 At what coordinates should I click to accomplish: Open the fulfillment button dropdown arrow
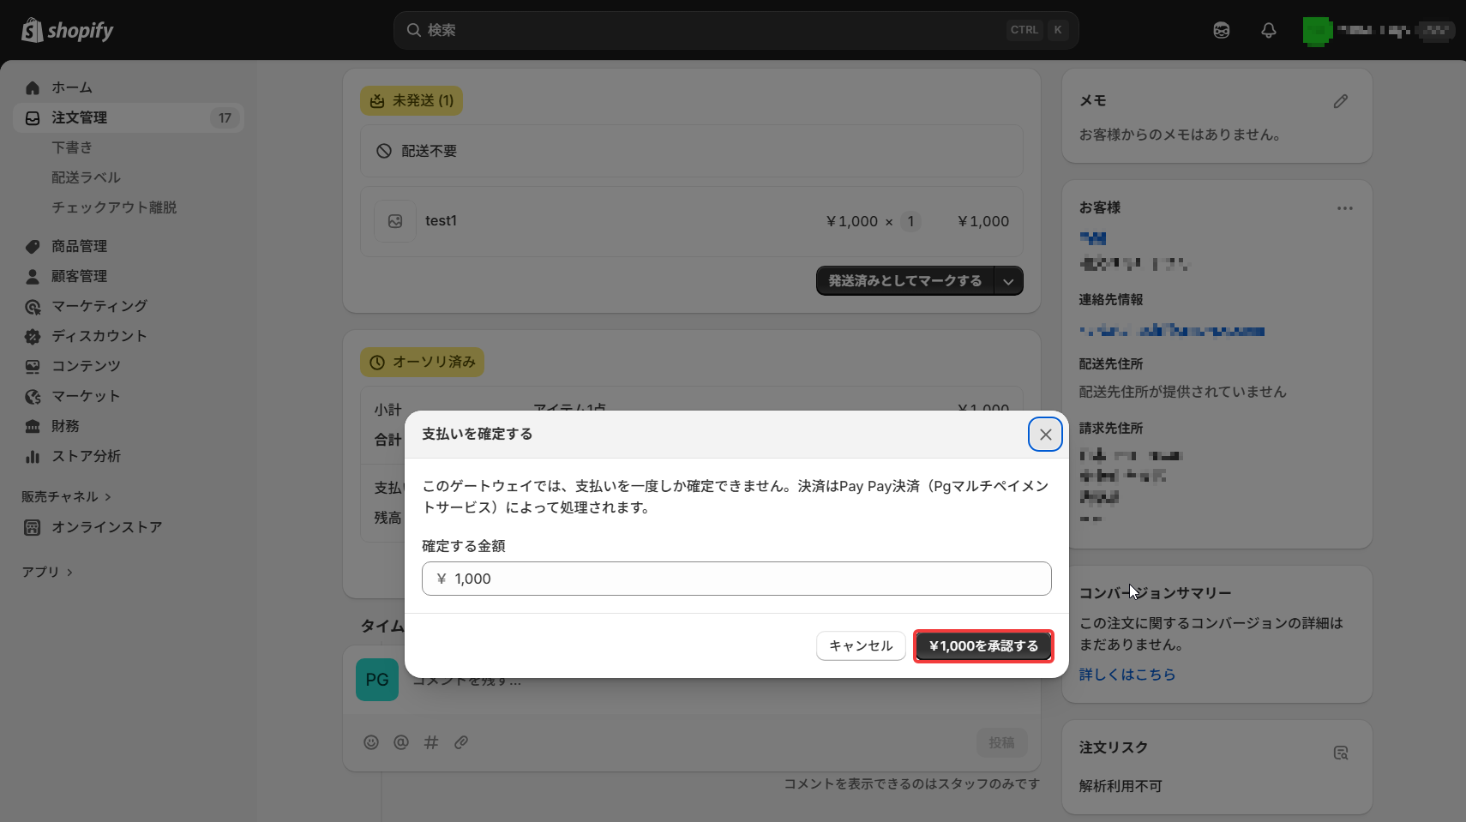click(1009, 280)
